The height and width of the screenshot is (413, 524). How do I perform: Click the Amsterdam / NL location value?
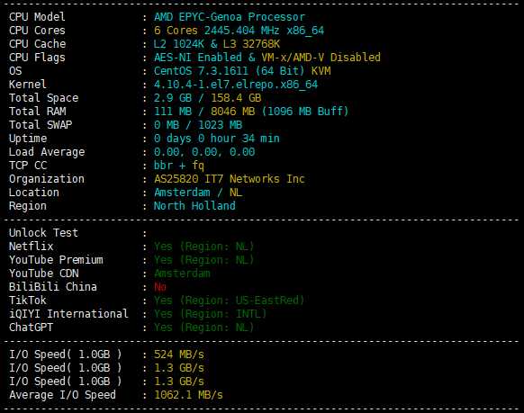(x=198, y=193)
